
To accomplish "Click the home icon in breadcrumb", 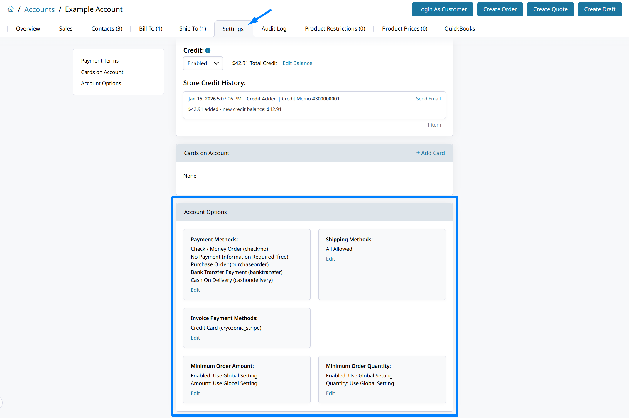I will [11, 9].
